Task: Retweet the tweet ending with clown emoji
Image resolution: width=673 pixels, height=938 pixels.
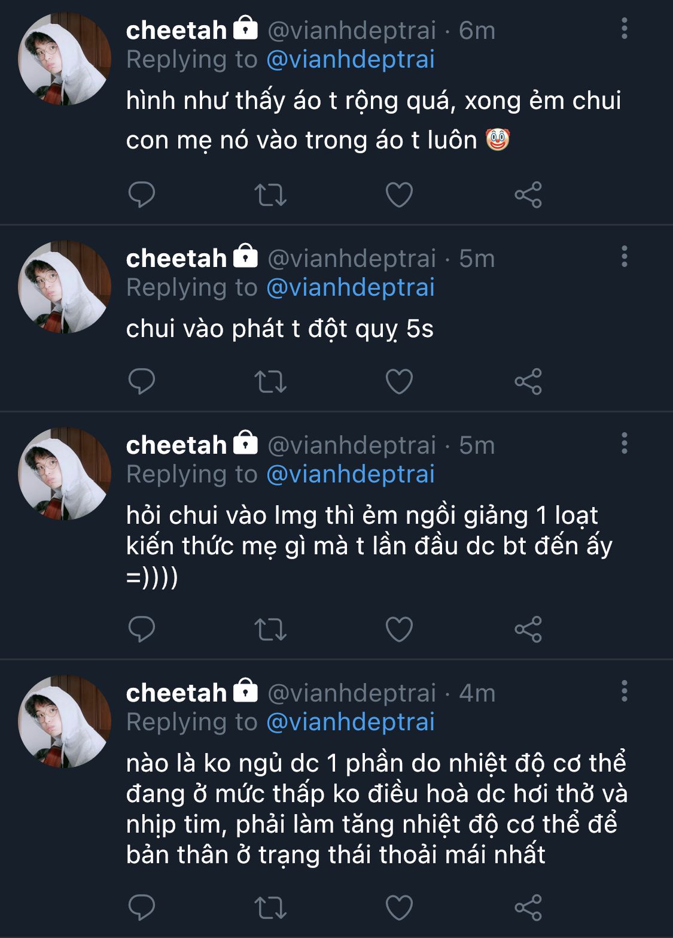Action: coord(270,195)
